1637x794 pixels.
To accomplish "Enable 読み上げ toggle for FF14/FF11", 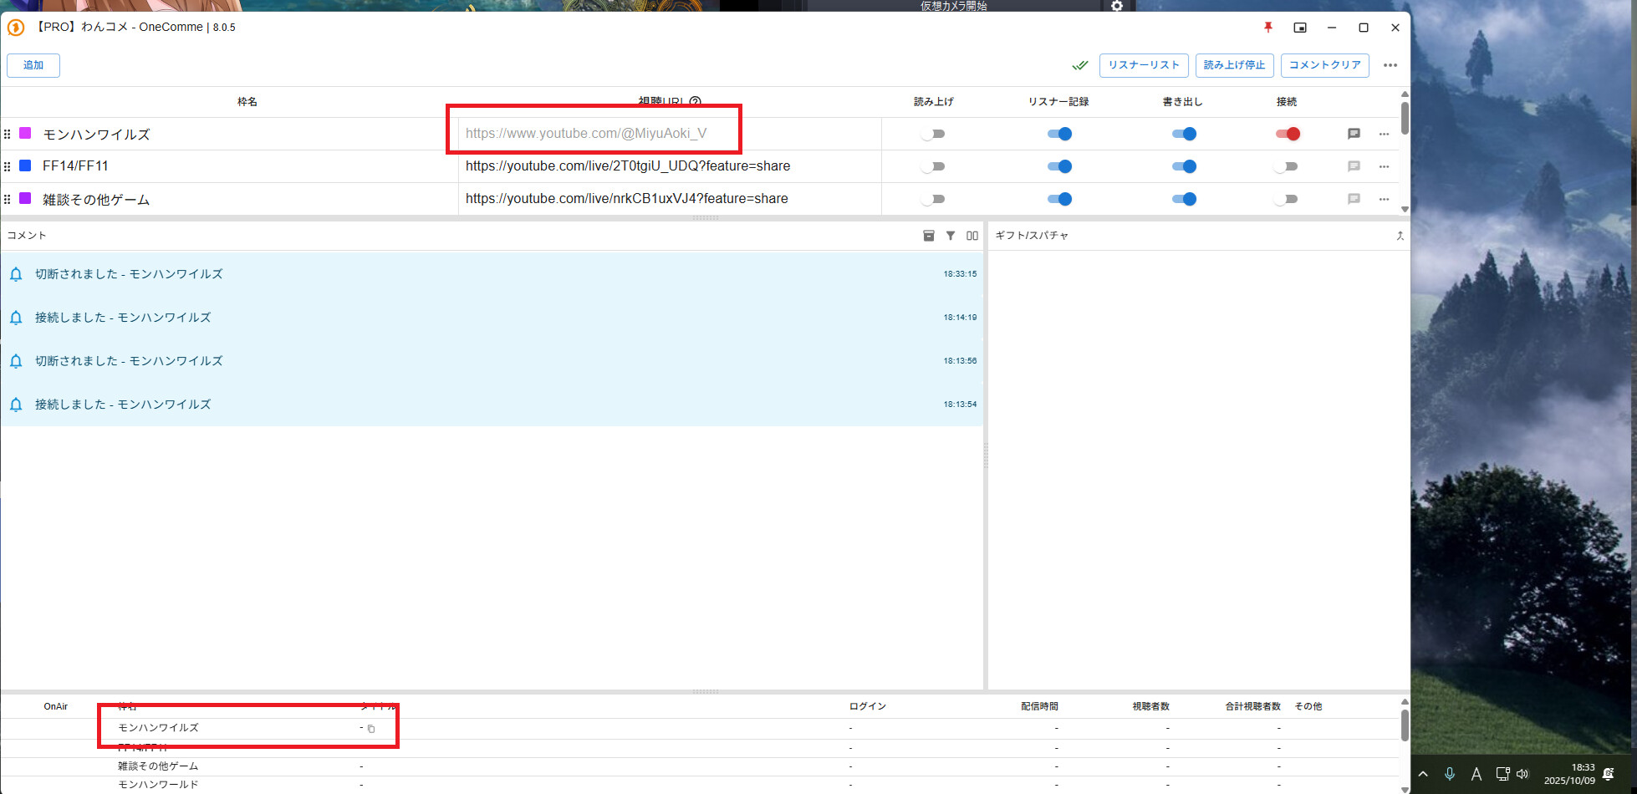I will pyautogui.click(x=933, y=166).
